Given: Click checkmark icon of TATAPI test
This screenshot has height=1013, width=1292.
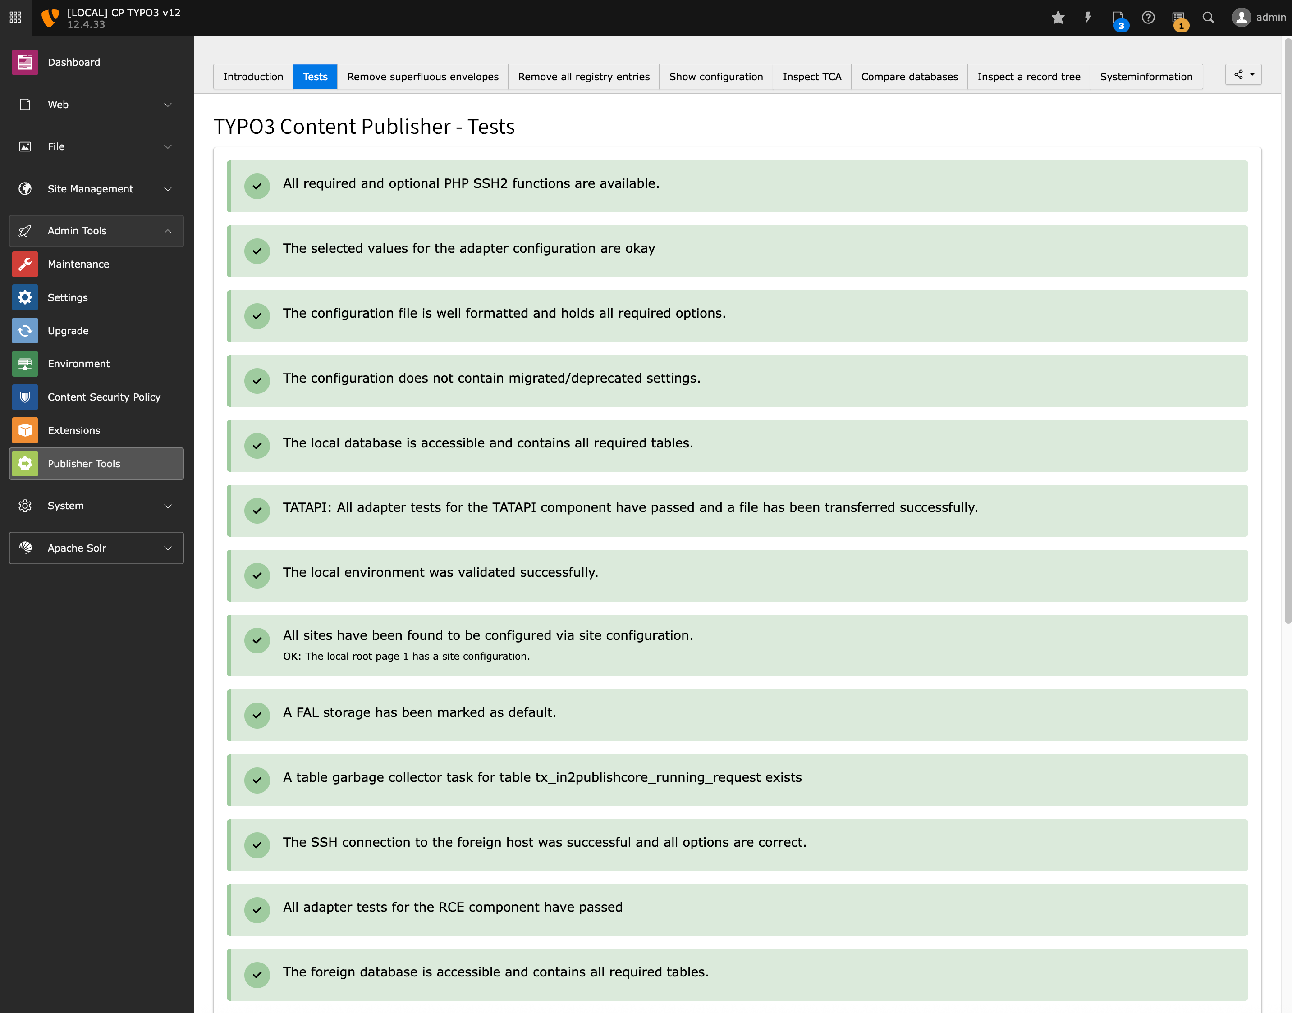Looking at the screenshot, I should pos(257,511).
